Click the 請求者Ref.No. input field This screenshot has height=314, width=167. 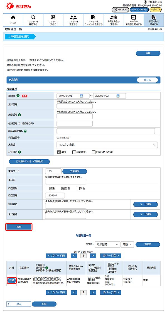coord(106,131)
